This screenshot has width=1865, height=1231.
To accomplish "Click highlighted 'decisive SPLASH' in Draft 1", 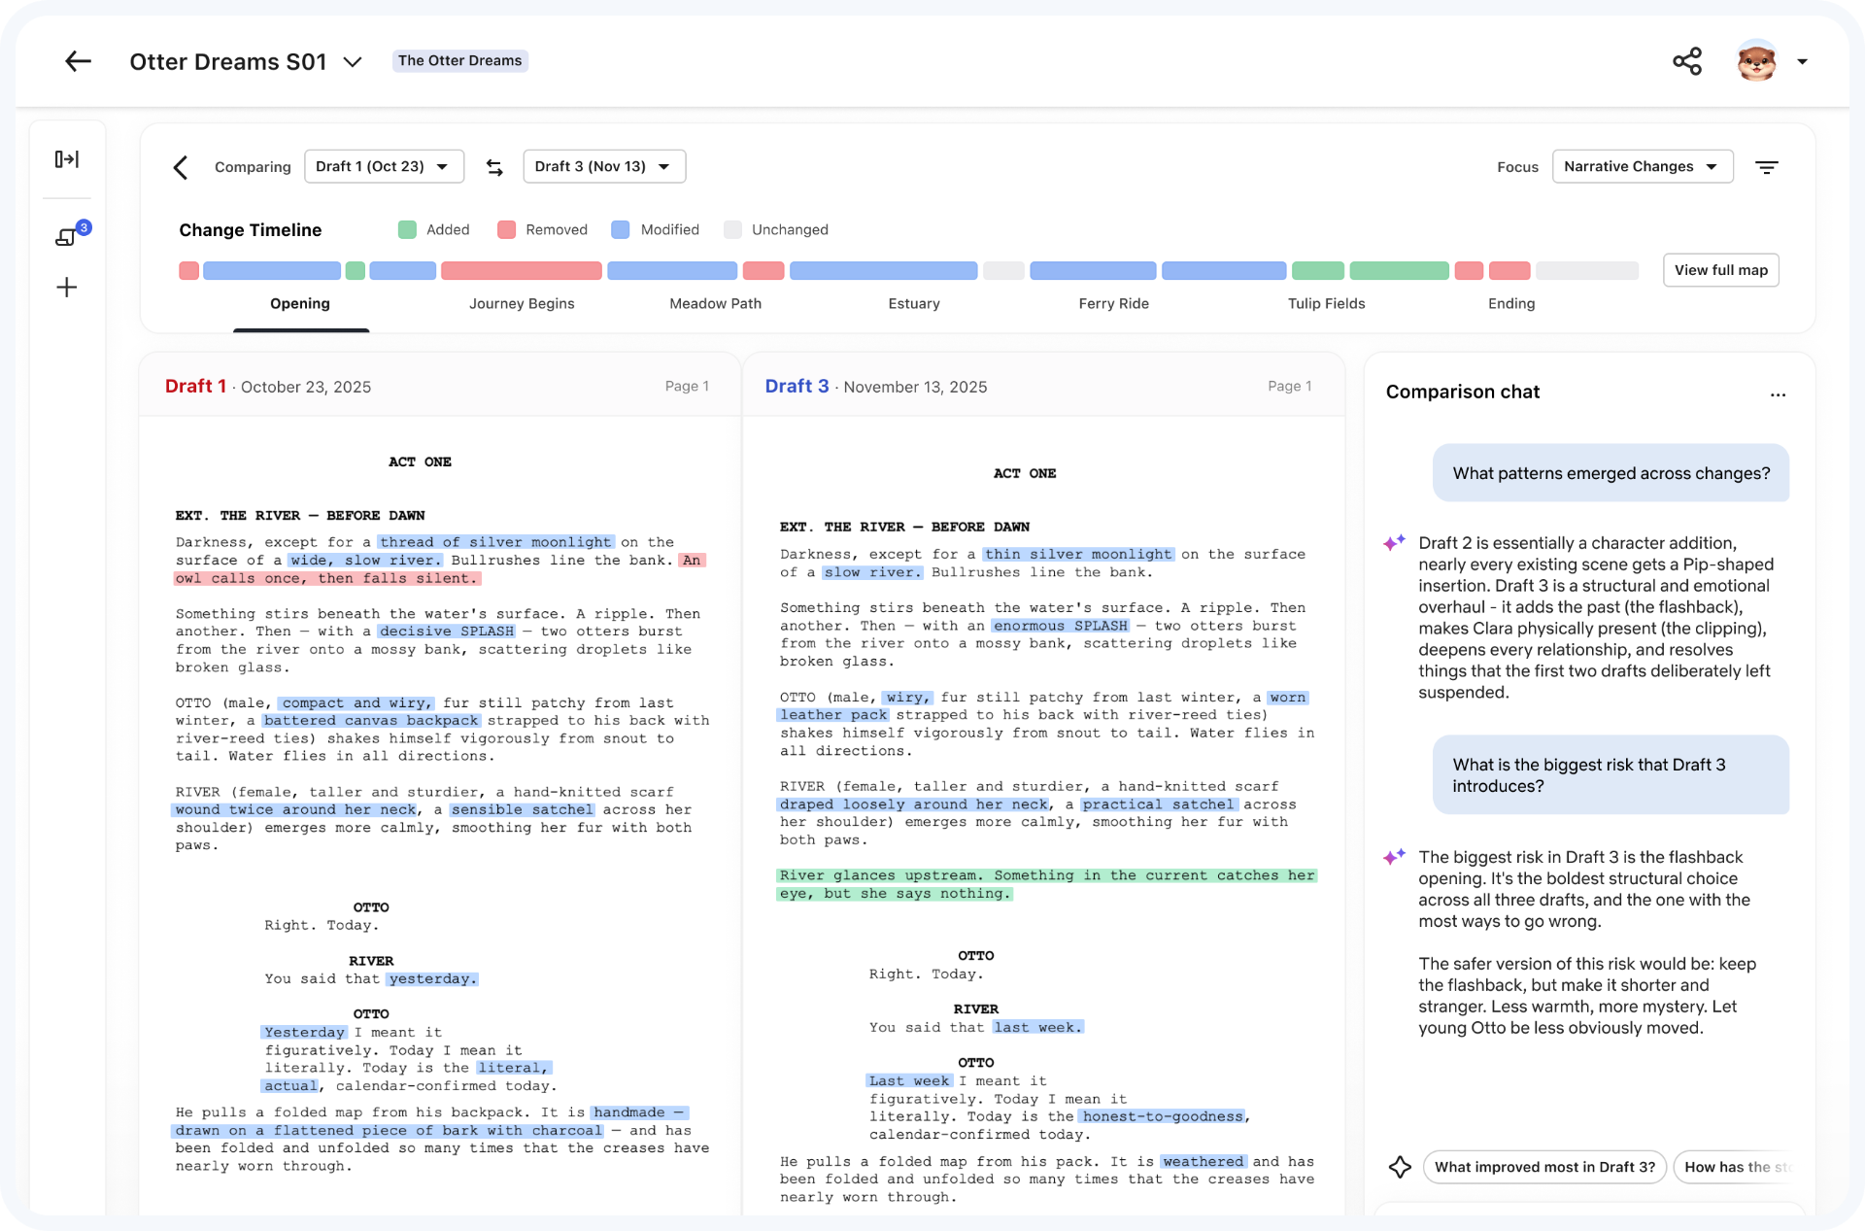I will click(448, 632).
